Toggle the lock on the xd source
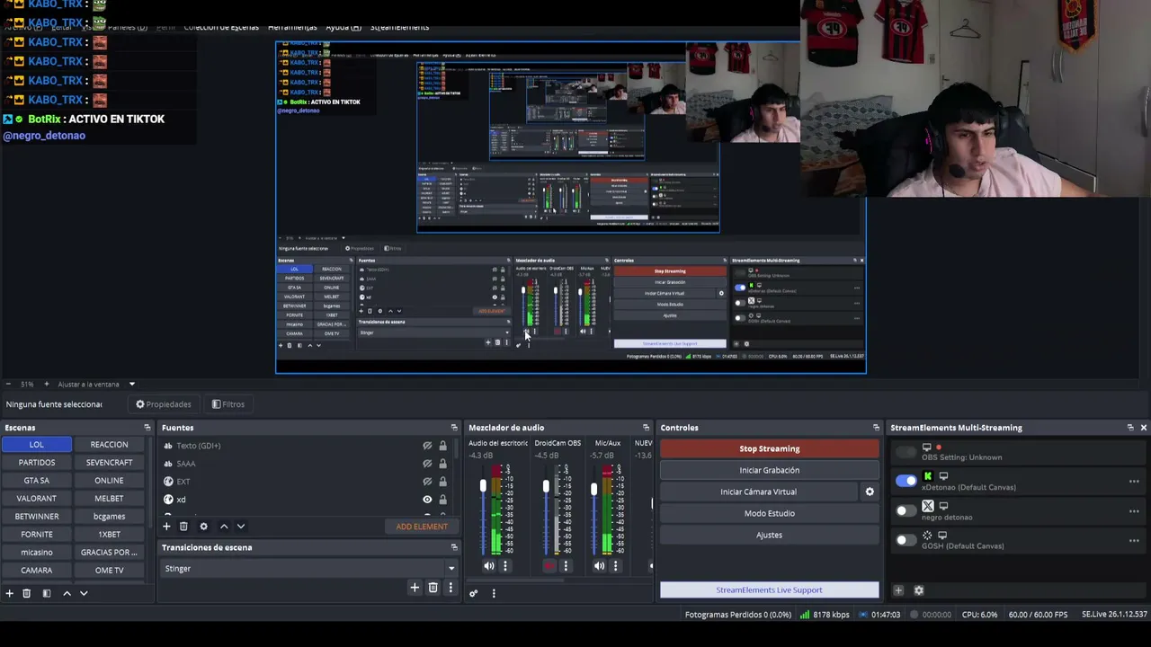 [442, 500]
